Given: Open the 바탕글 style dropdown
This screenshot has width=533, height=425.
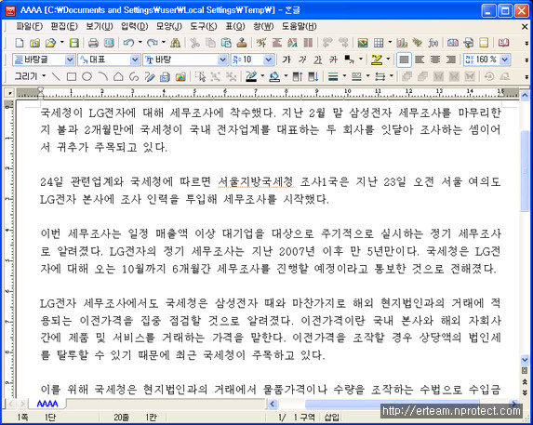Looking at the screenshot, I should (70, 60).
